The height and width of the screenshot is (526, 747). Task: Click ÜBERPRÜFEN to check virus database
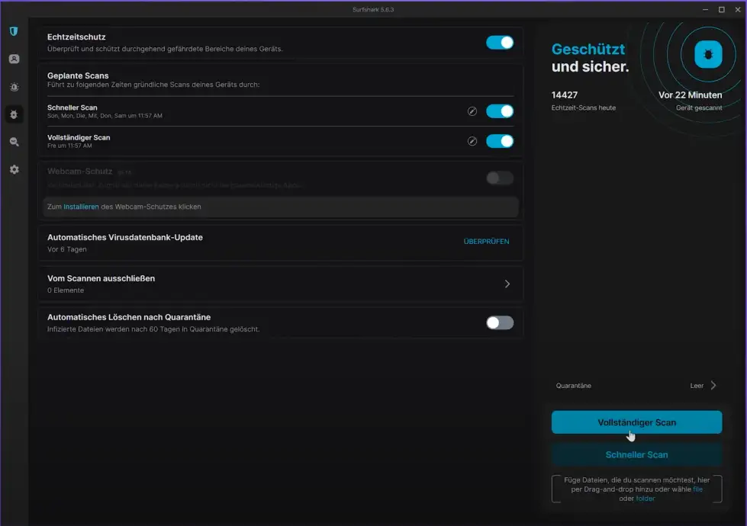pos(486,242)
